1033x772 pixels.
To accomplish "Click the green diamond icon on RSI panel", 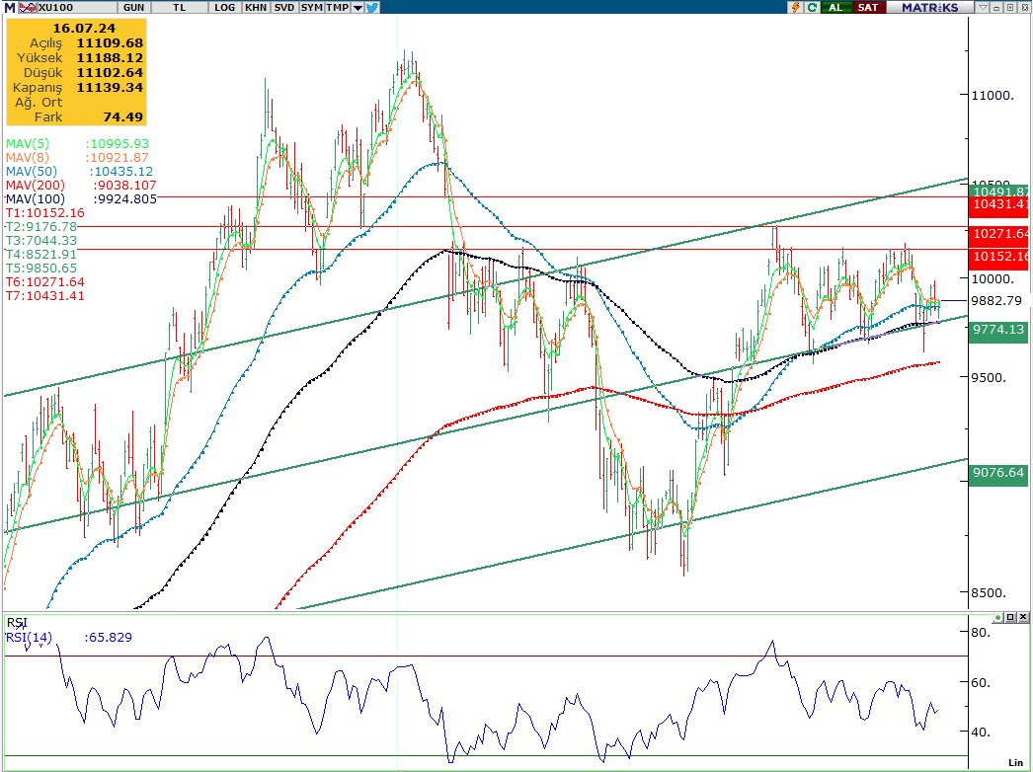I will pos(998,617).
